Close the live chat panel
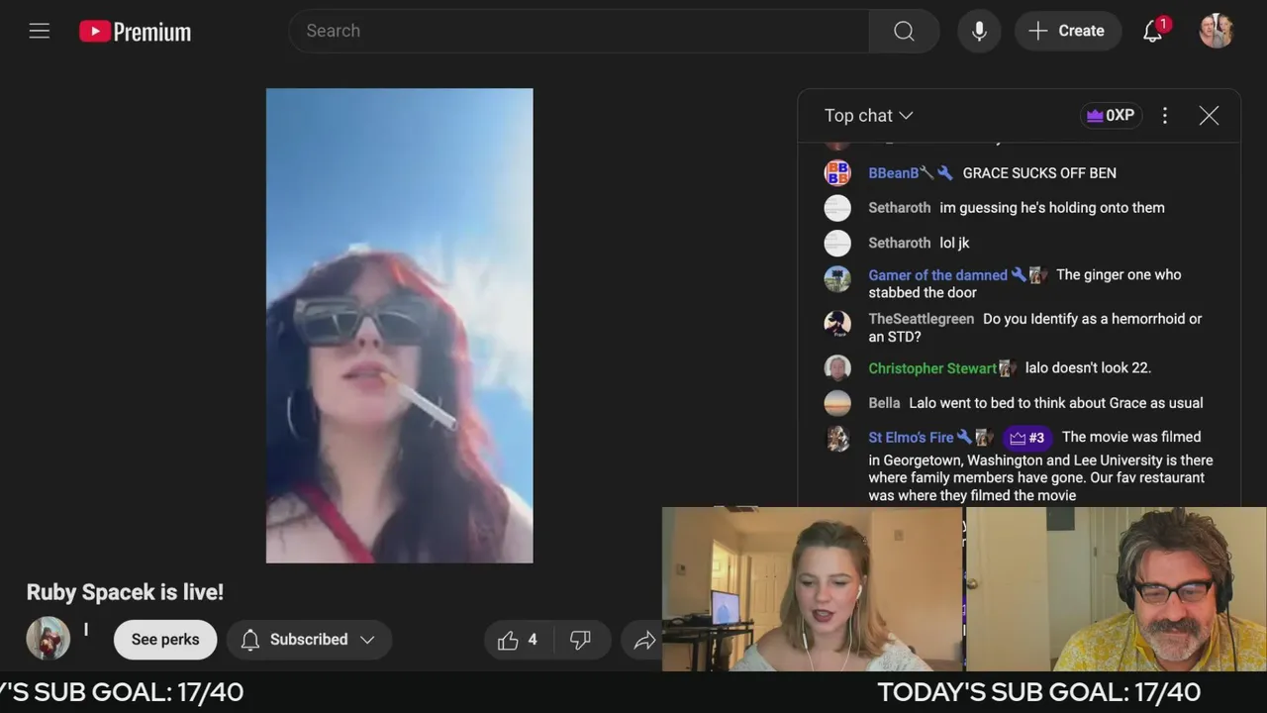This screenshot has height=713, width=1267. [x=1209, y=116]
